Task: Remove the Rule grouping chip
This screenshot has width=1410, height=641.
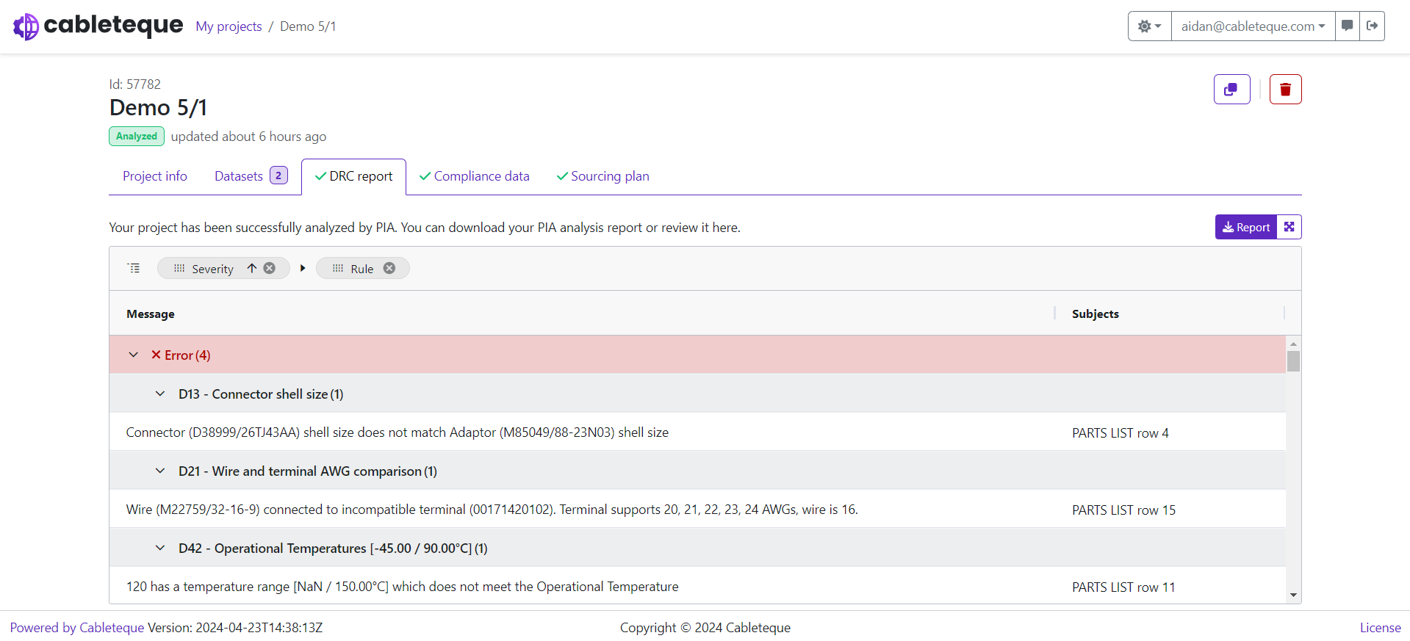Action: tap(389, 268)
